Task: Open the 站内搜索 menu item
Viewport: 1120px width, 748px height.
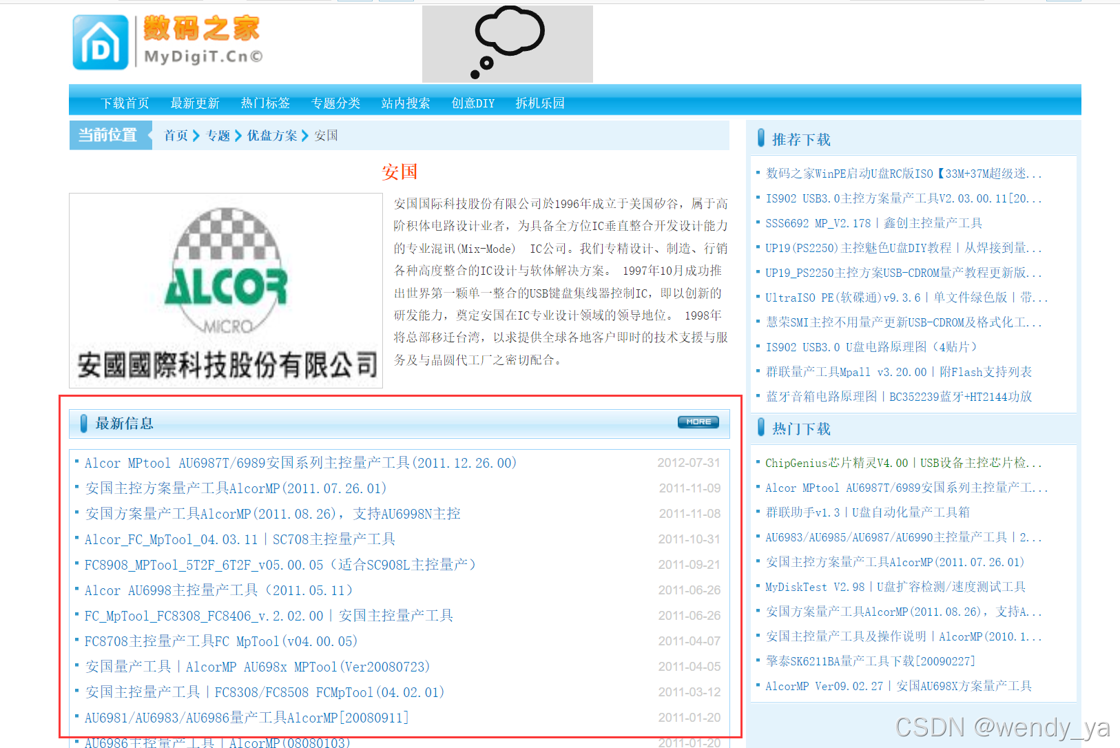Action: coord(406,103)
